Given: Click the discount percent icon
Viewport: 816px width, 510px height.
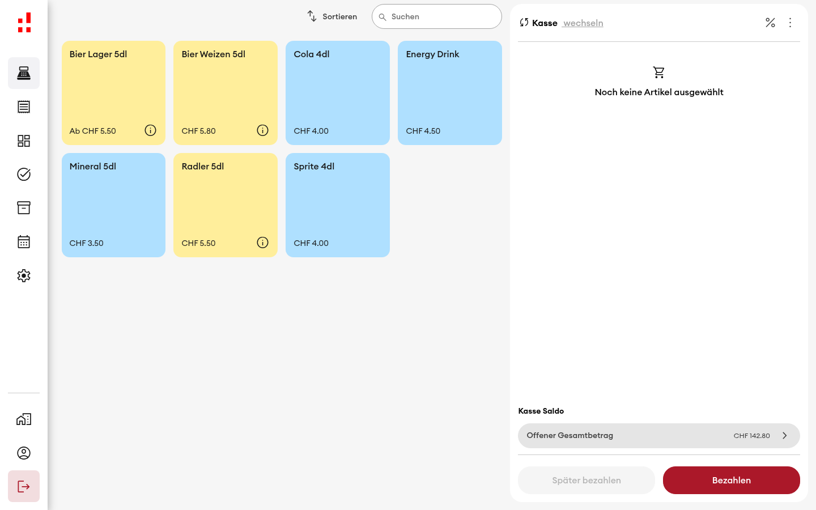Looking at the screenshot, I should [x=770, y=23].
